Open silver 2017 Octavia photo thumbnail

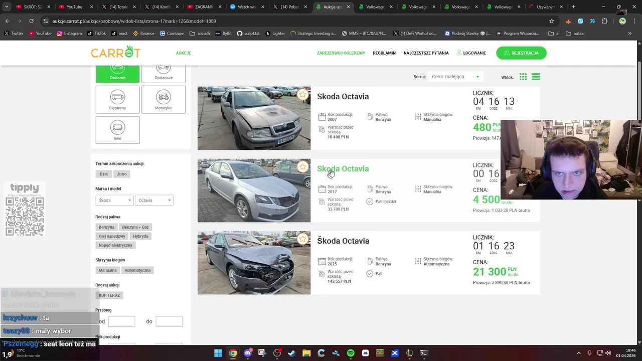click(254, 191)
